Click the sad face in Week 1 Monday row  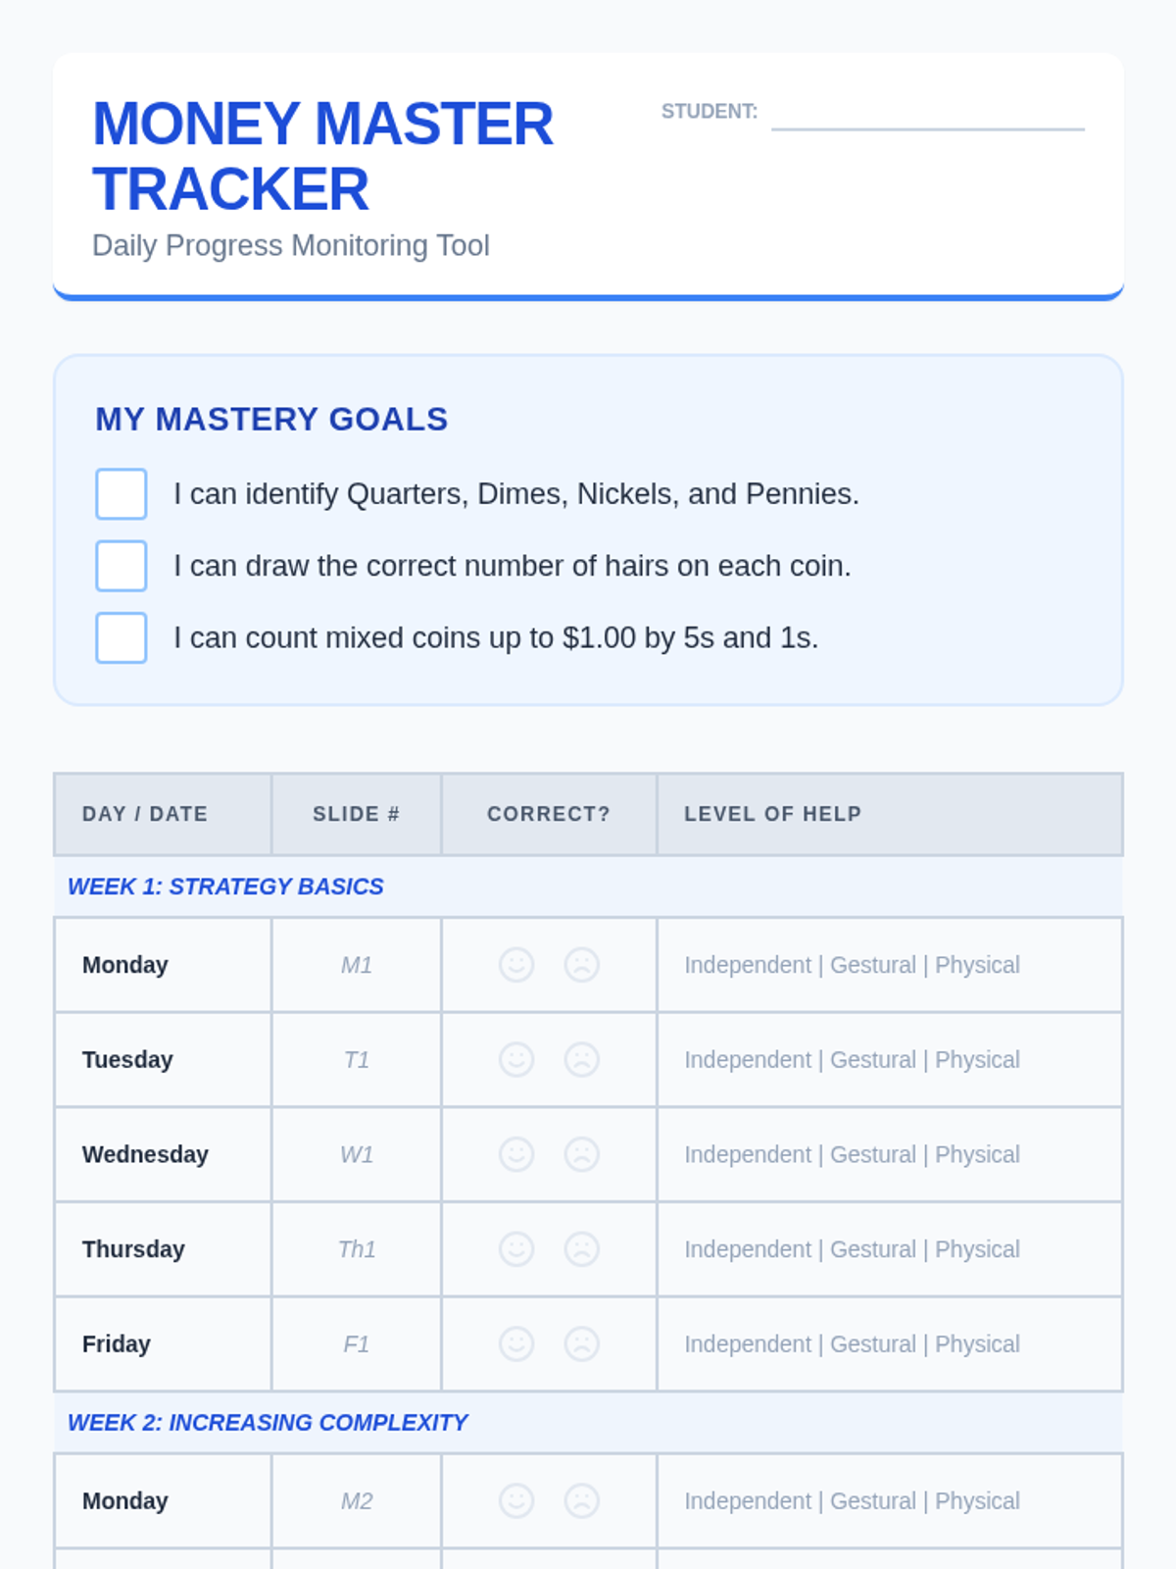(581, 965)
